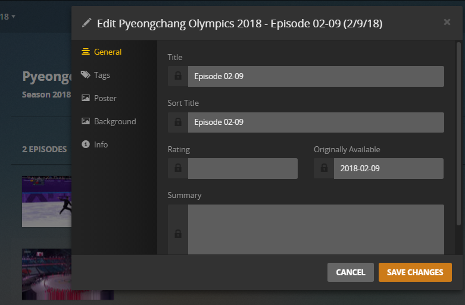This screenshot has height=305, width=465.
Task: Switch to the Background section
Action: tap(108, 121)
